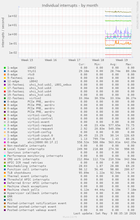Click the purple swatch for virtio0-output.0
Viewport: 140px width, 220px height.
point(5,139)
